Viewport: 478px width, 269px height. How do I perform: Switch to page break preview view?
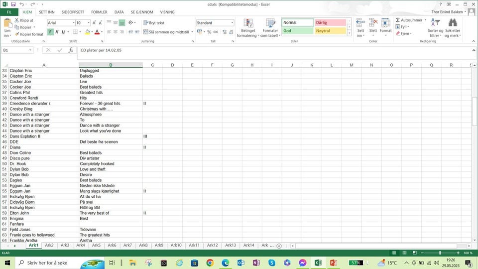(x=415, y=253)
